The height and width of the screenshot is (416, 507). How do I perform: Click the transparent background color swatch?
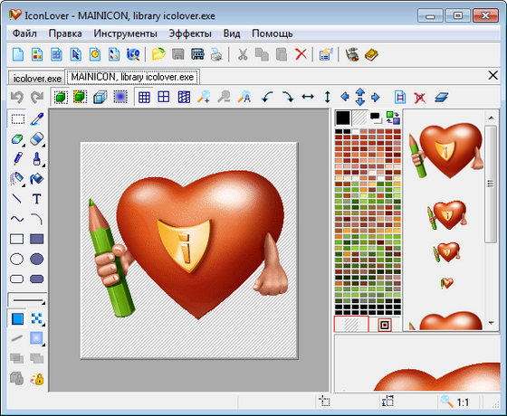click(359, 118)
